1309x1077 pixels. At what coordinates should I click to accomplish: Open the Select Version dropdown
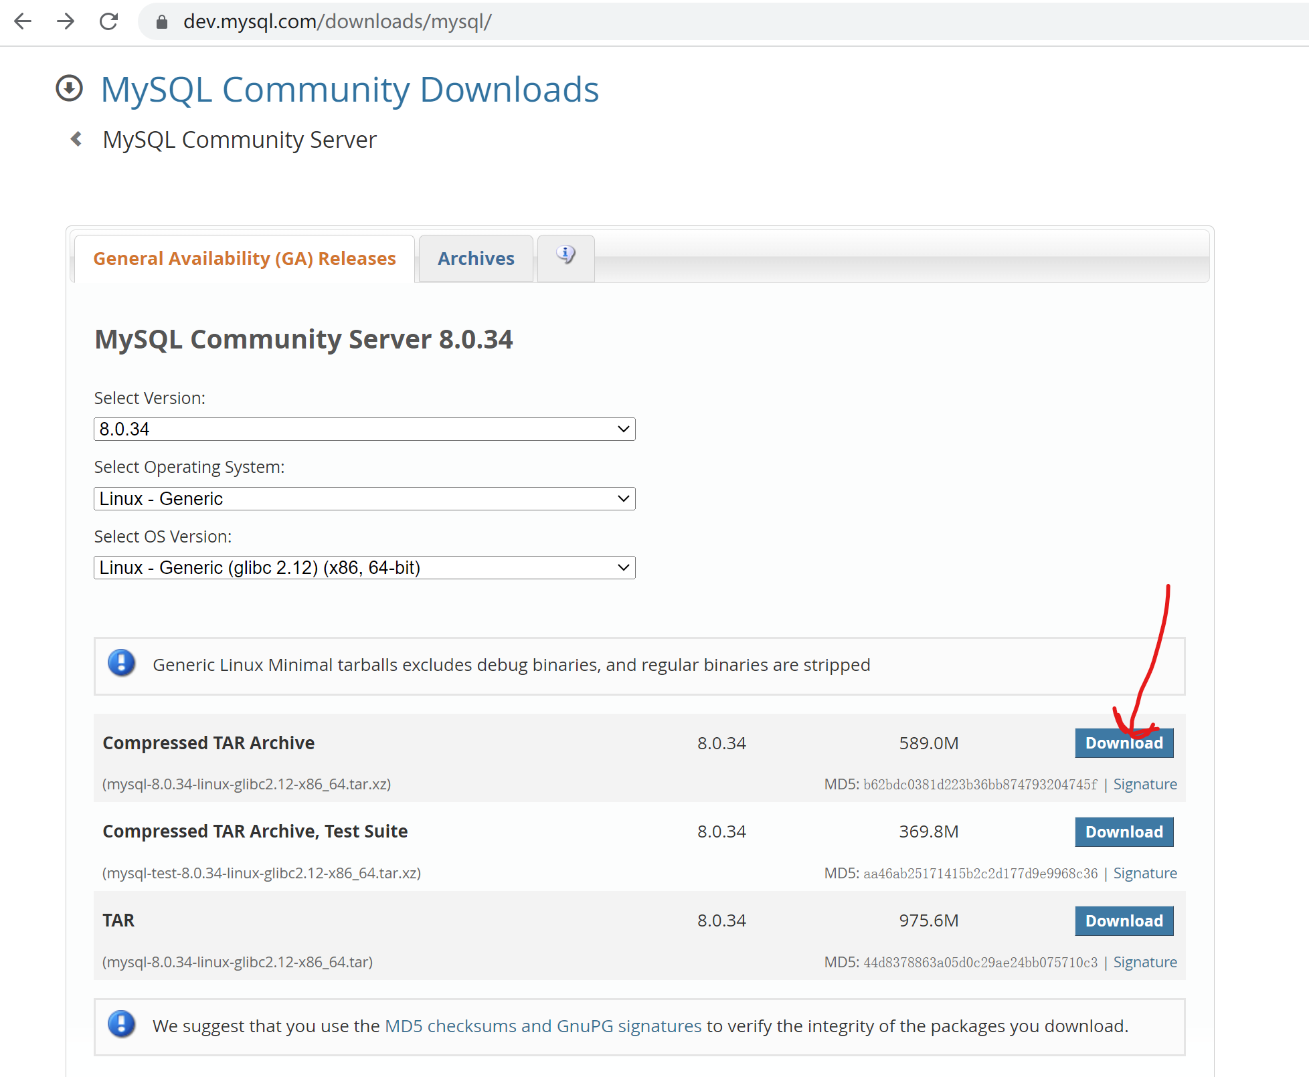364,429
